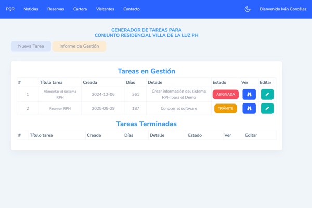Navigate to the Visitantes section

pyautogui.click(x=105, y=9)
